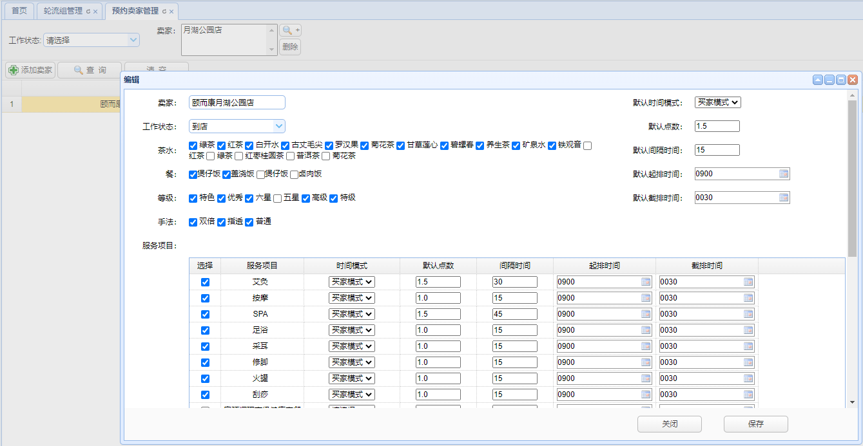Click the 间隔时间 column header

(515, 266)
